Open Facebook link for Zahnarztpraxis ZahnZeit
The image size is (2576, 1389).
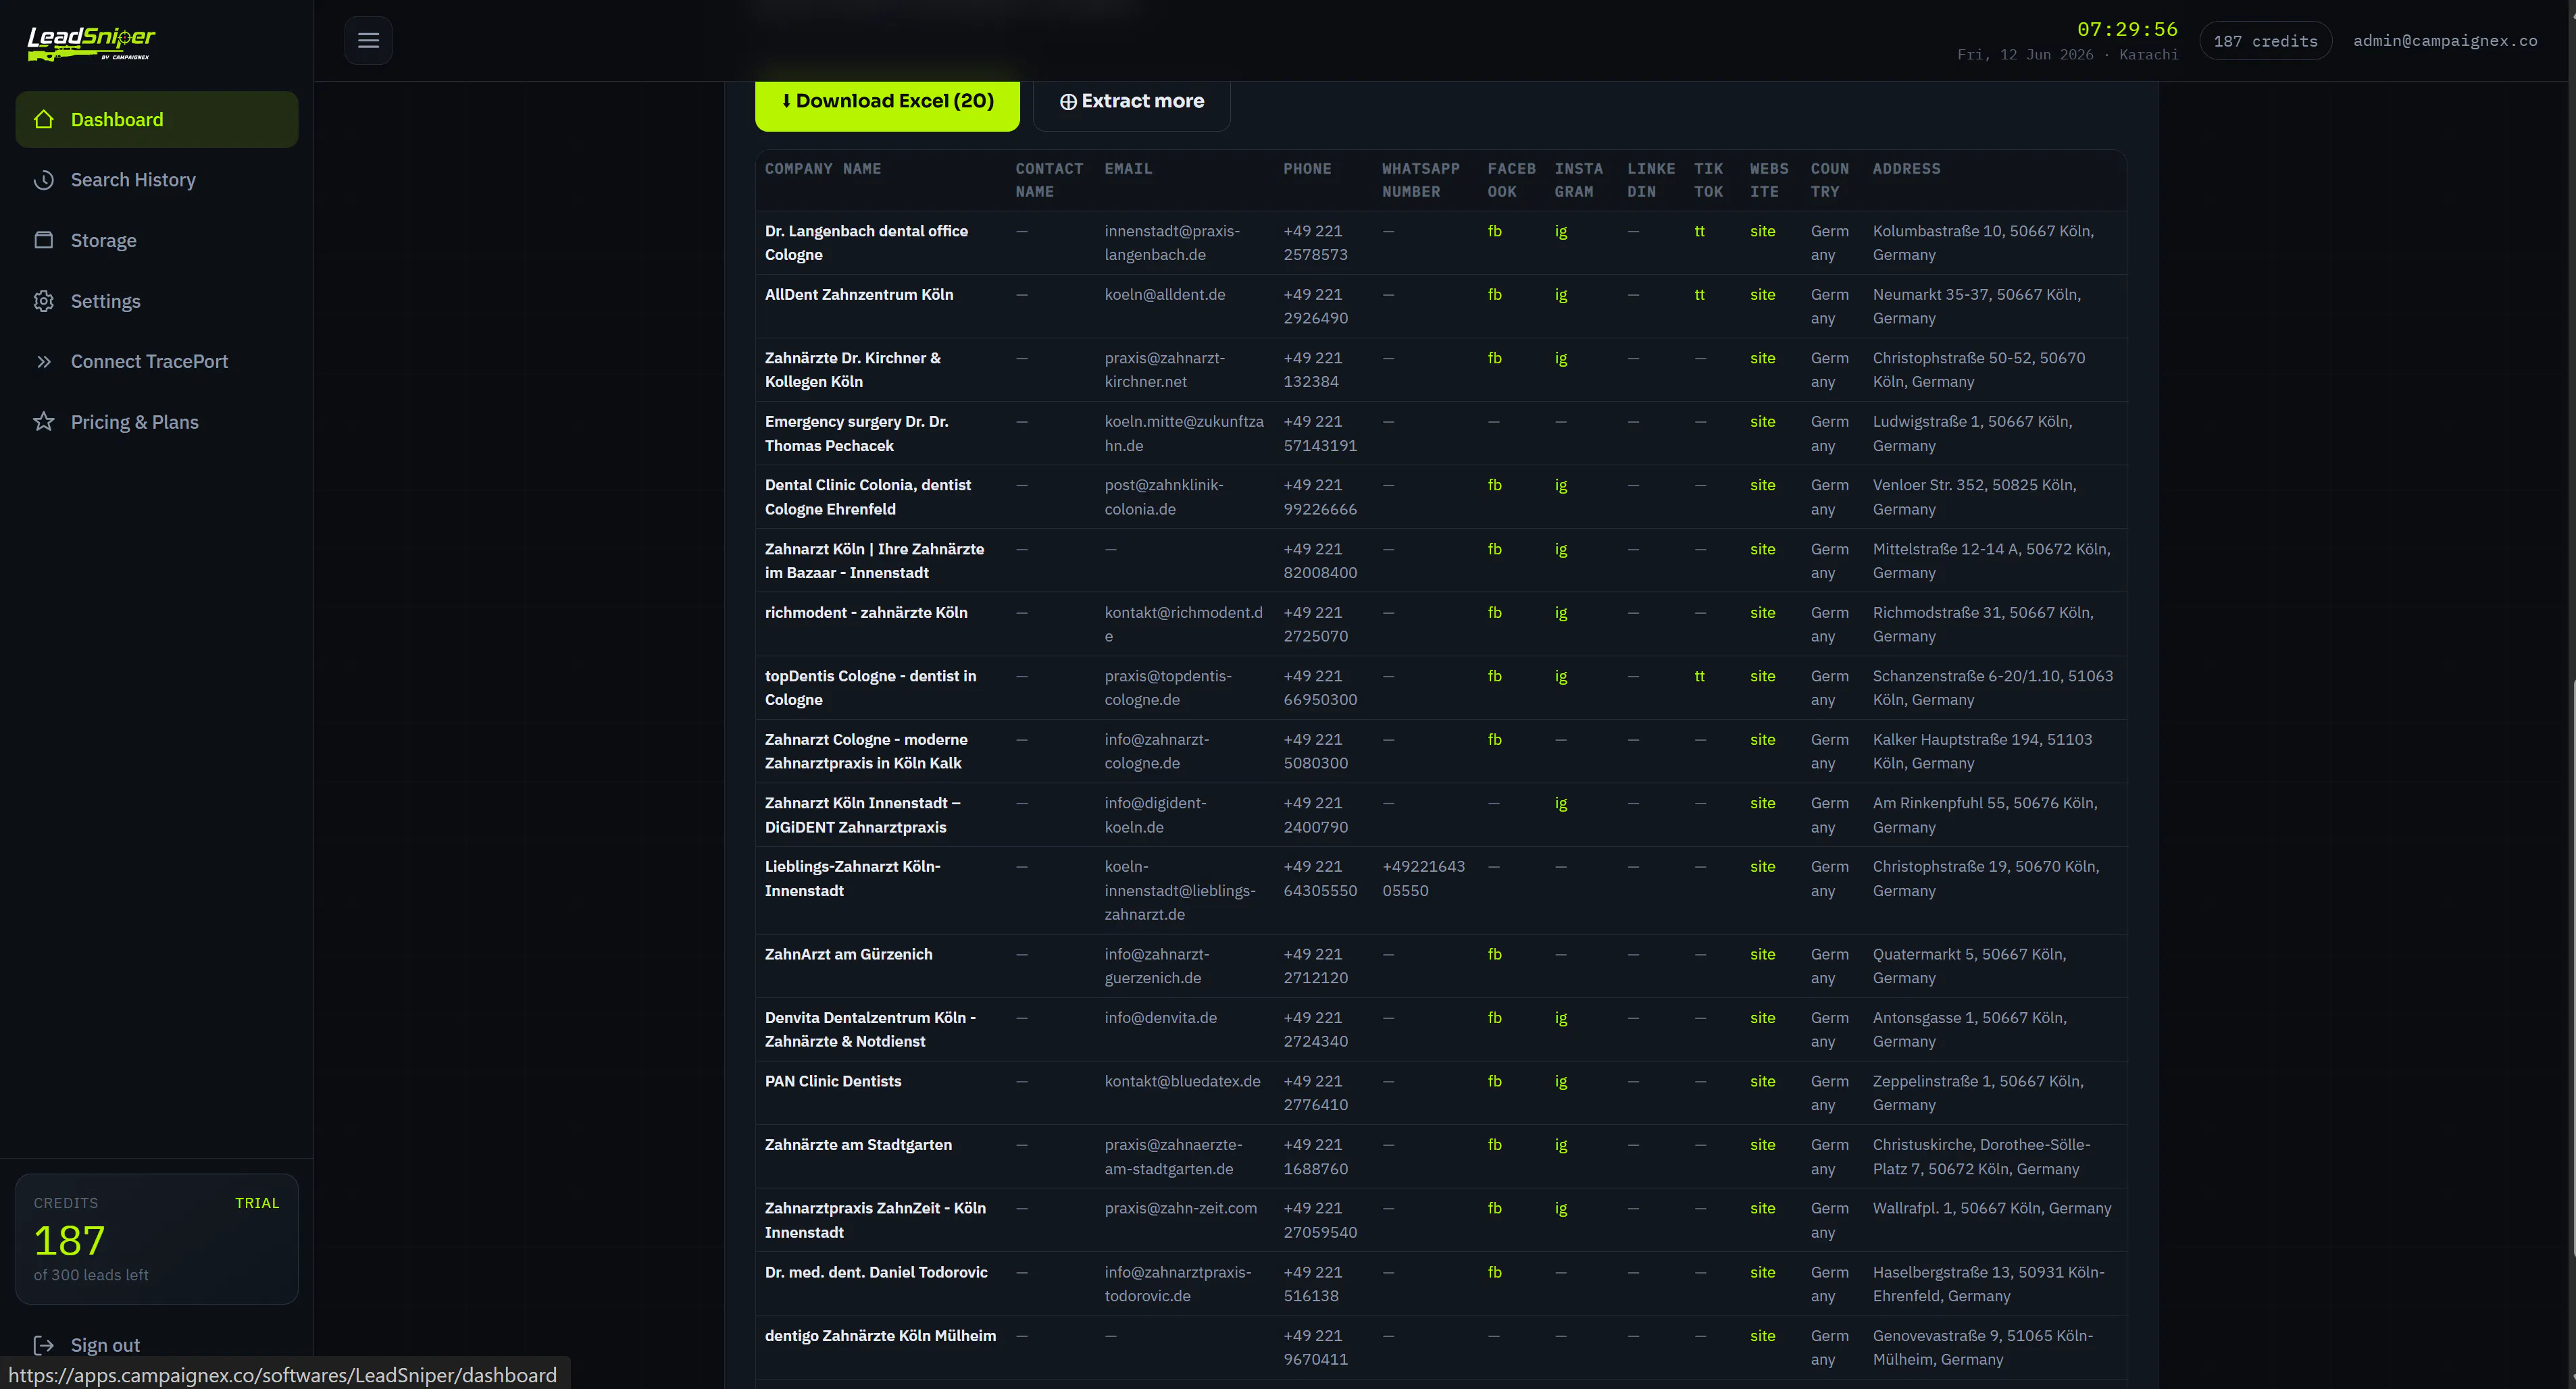1494,1208
